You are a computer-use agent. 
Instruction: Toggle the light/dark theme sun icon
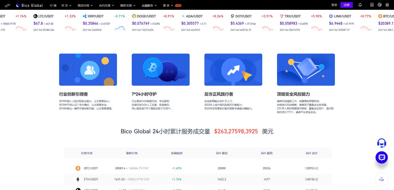pos(387,5)
